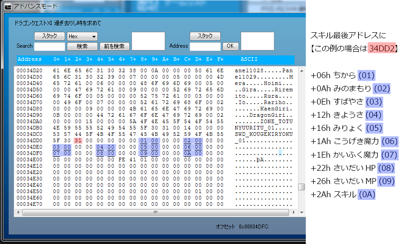Click ASCII text NYUURITU_01

255,128
